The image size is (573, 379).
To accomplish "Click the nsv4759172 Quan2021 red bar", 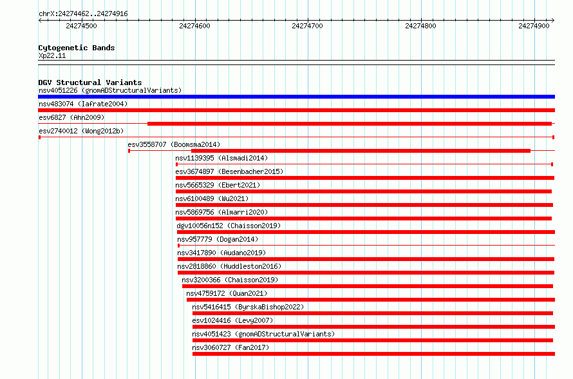I will pyautogui.click(x=371, y=300).
